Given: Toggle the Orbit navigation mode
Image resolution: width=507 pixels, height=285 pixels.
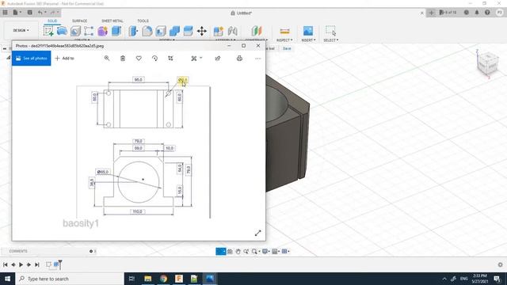Looking at the screenshot, I should (x=221, y=251).
